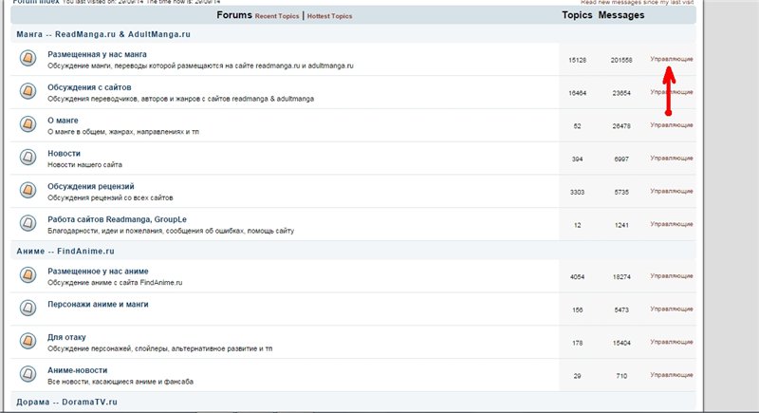Open forum Обсуждения с сайтов

click(x=89, y=87)
